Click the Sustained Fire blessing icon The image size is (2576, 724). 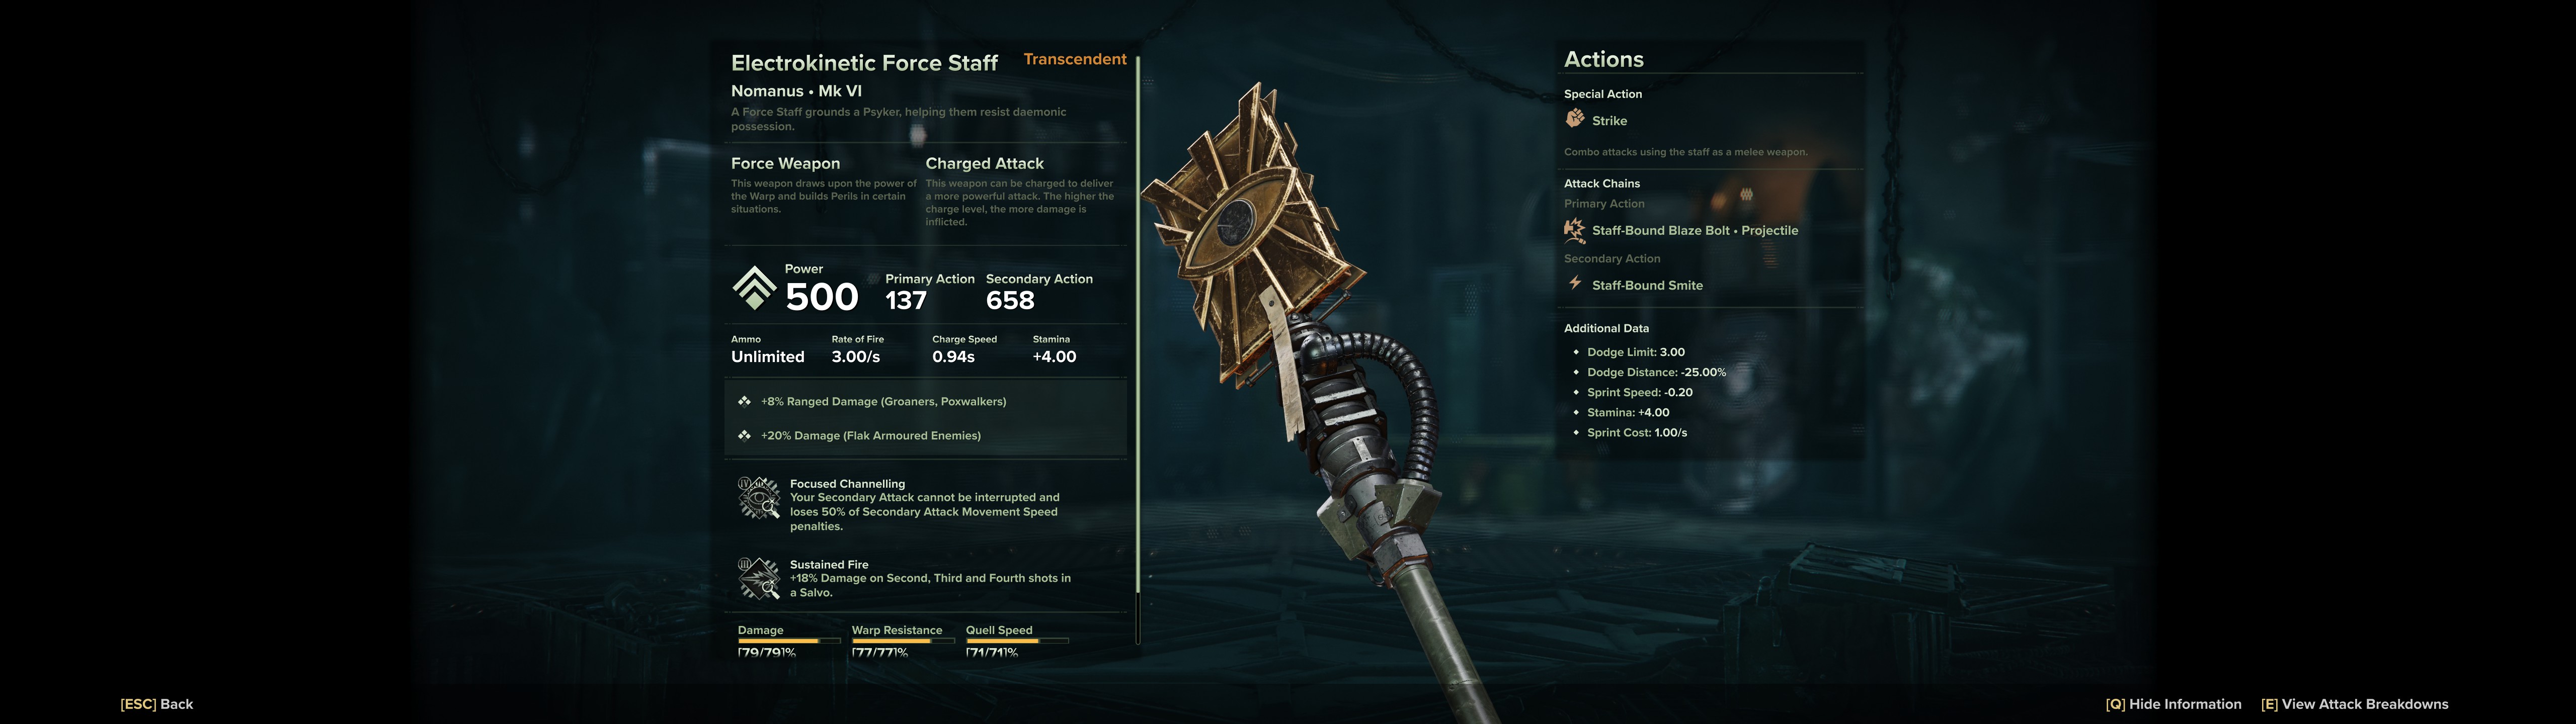click(x=759, y=579)
